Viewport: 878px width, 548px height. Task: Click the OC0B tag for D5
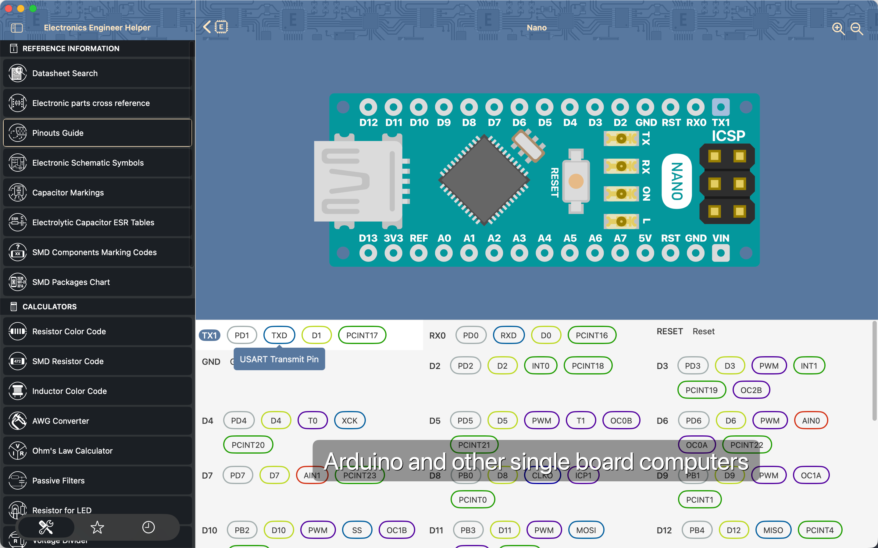621,420
